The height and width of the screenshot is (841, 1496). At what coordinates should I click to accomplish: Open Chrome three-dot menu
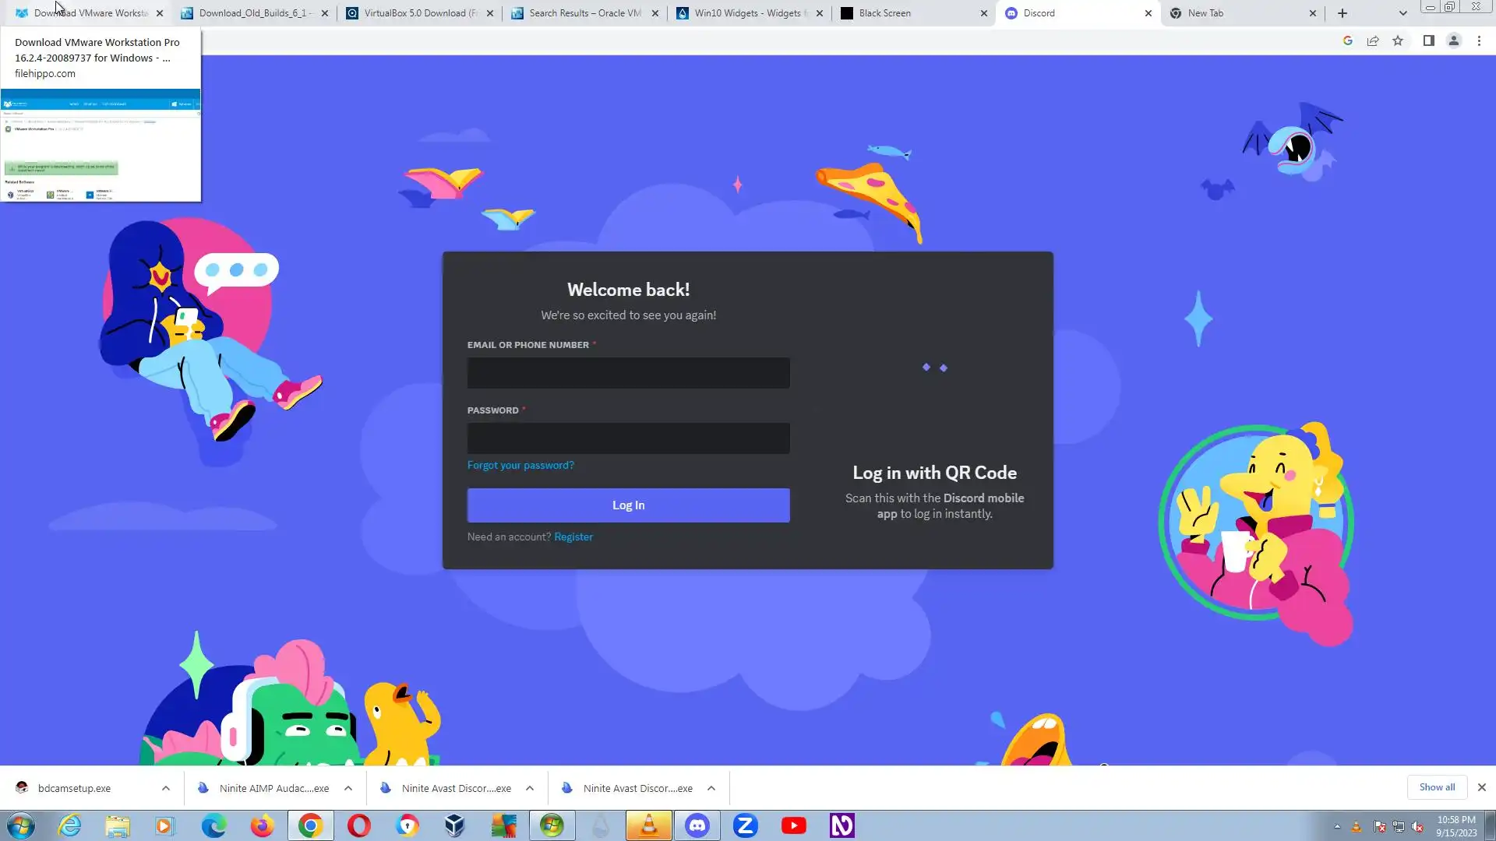(x=1479, y=41)
